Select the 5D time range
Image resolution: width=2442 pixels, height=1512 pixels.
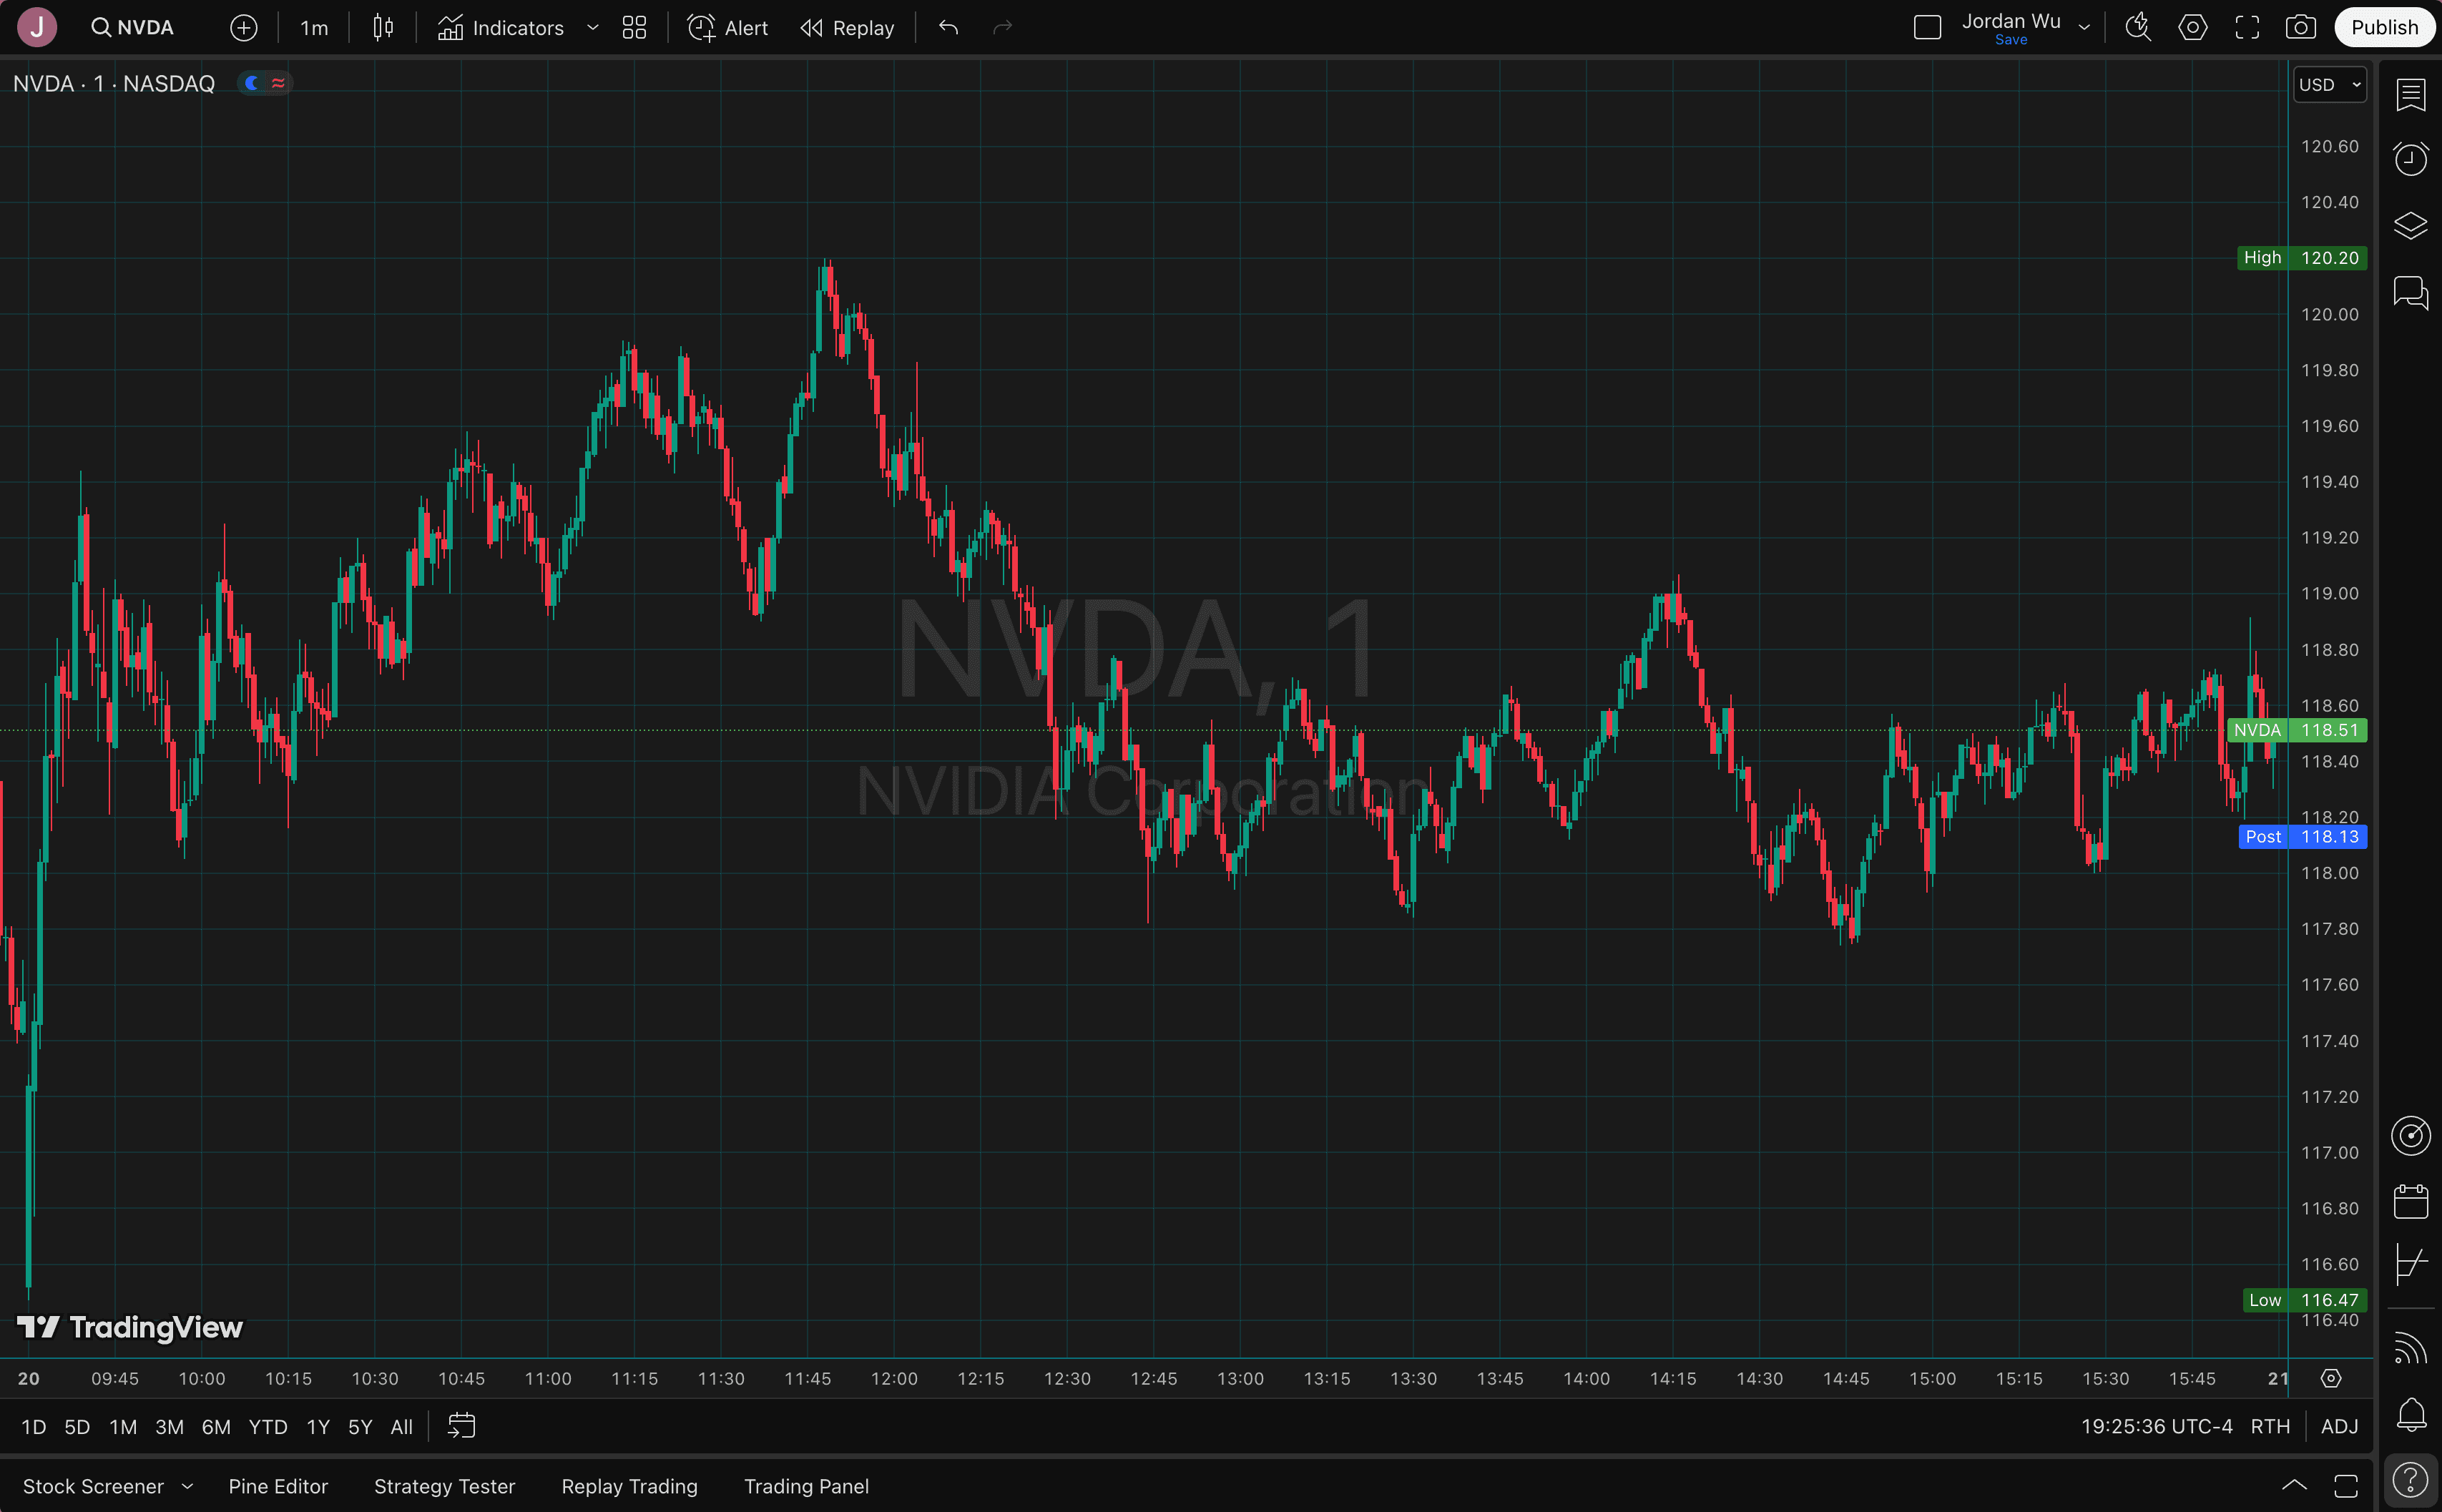tap(77, 1427)
